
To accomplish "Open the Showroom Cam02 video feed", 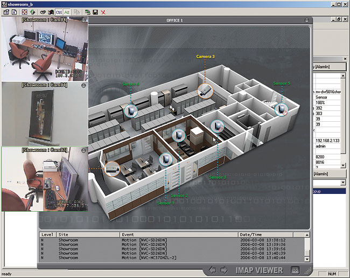I will (x=45, y=179).
